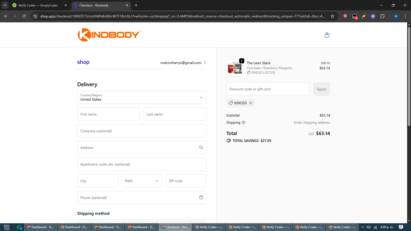Screen dimensions: 411x231
Task: Click the TOTAL SAVINGS $27.05 text
Action: pyautogui.click(x=252, y=141)
